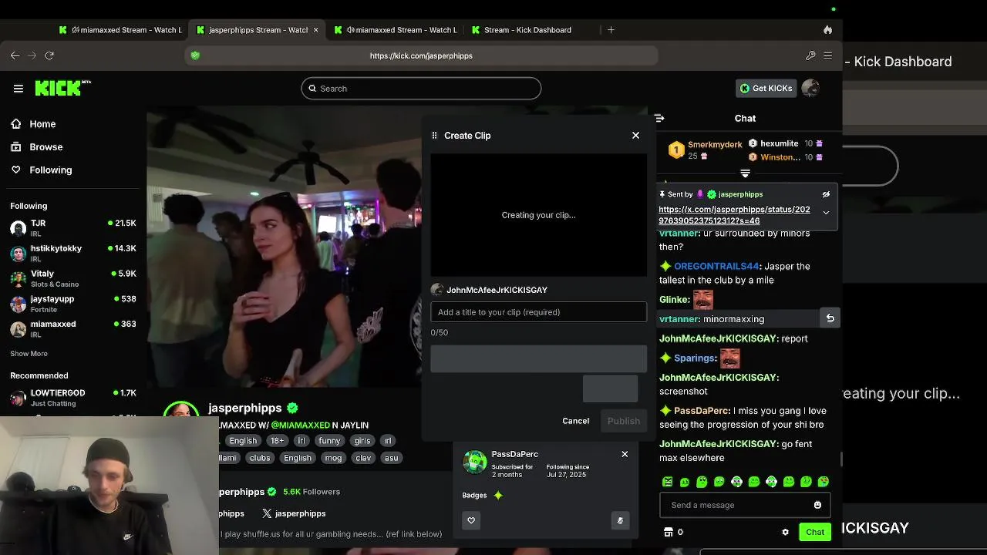
Task: Select the angry green emote
Action: click(x=668, y=482)
